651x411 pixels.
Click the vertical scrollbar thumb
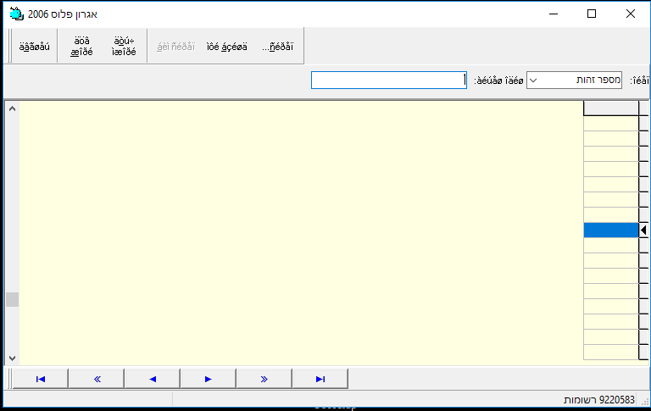(12, 299)
